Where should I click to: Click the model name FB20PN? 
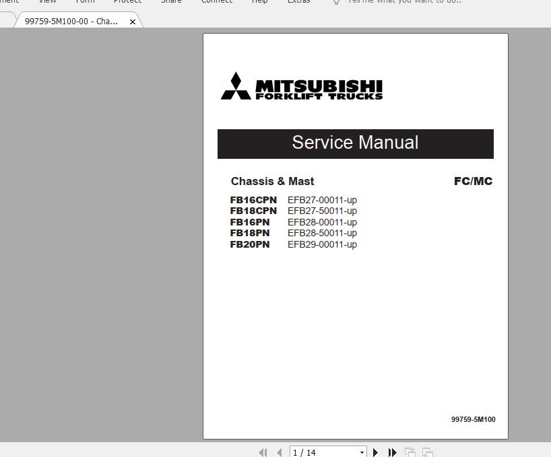tap(250, 244)
